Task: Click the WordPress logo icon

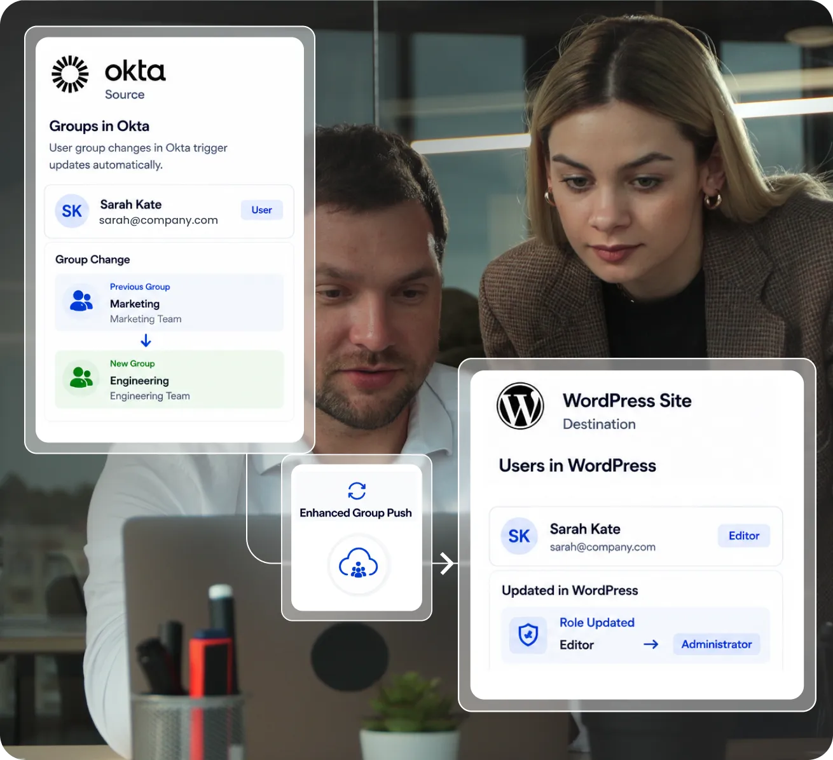Action: [520, 406]
